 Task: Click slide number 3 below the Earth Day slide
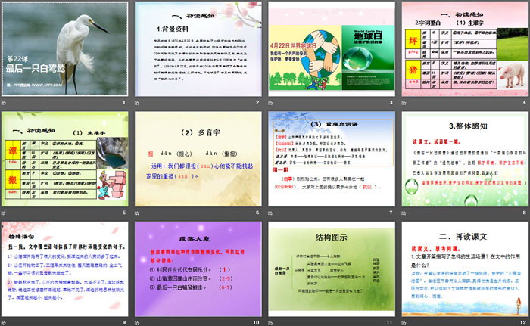click(x=391, y=102)
